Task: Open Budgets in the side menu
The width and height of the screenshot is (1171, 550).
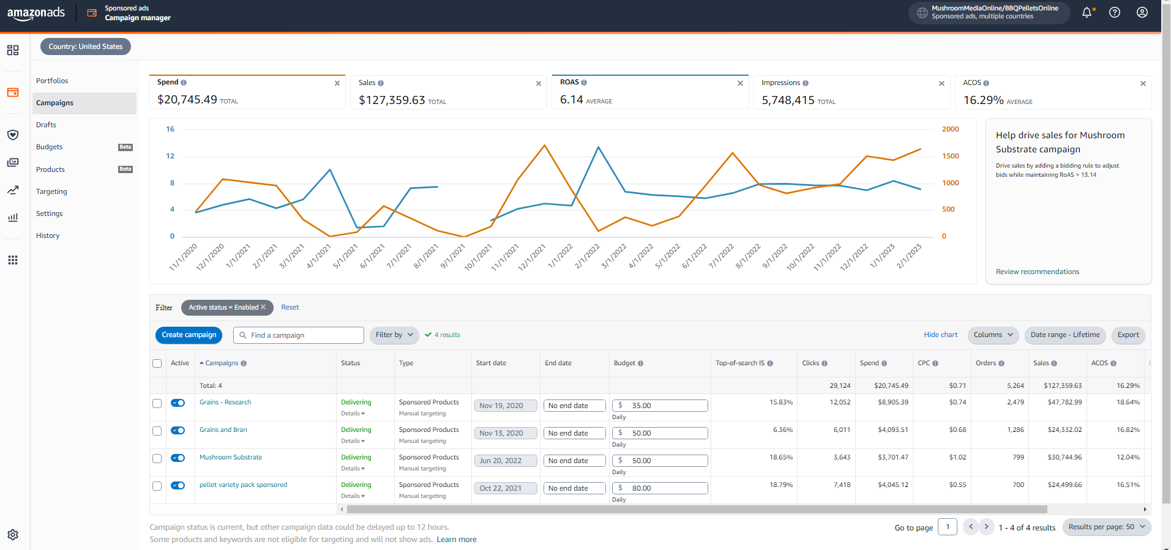Action: click(x=50, y=147)
